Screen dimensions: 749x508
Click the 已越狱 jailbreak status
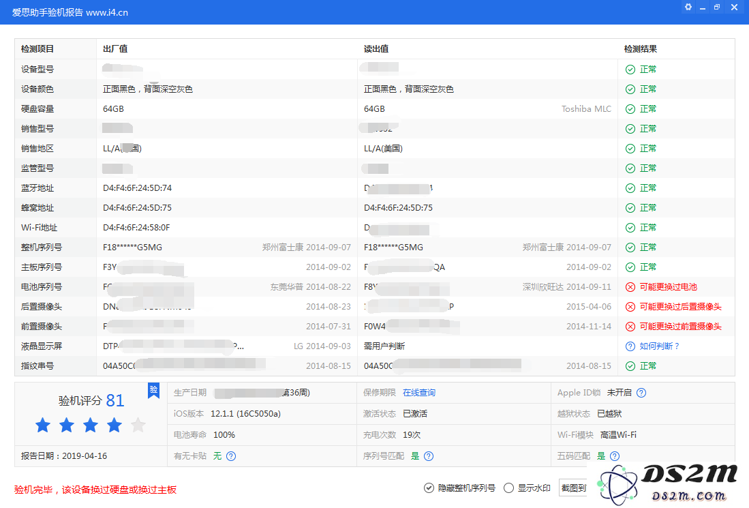point(609,414)
